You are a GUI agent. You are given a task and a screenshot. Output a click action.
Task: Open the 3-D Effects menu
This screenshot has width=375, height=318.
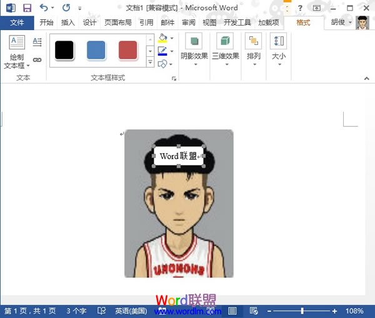click(x=225, y=51)
